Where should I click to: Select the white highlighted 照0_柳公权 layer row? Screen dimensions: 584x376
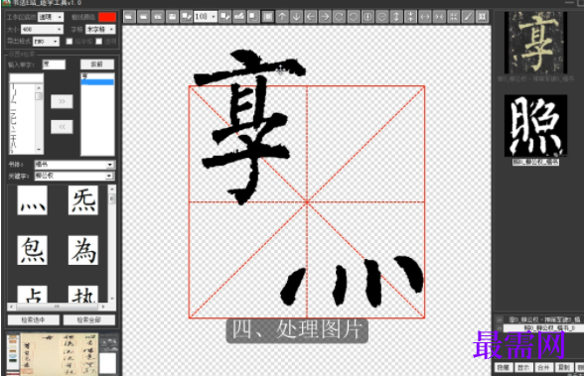click(544, 328)
